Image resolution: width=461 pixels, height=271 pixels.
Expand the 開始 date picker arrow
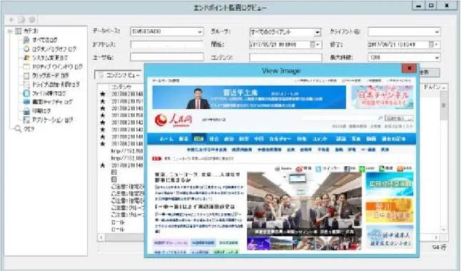click(318, 45)
